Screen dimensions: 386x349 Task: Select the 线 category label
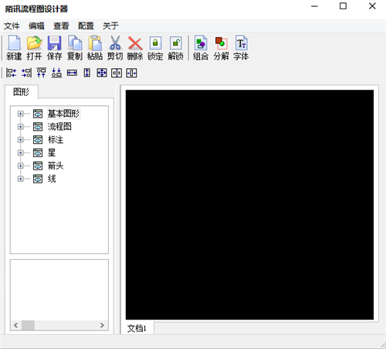pyautogui.click(x=52, y=179)
